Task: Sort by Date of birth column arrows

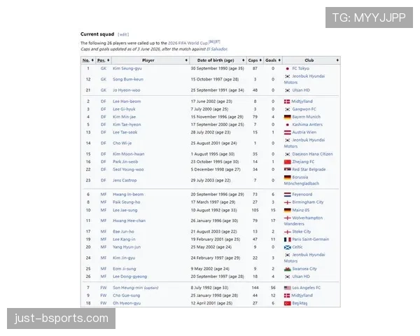Action: tap(243, 60)
